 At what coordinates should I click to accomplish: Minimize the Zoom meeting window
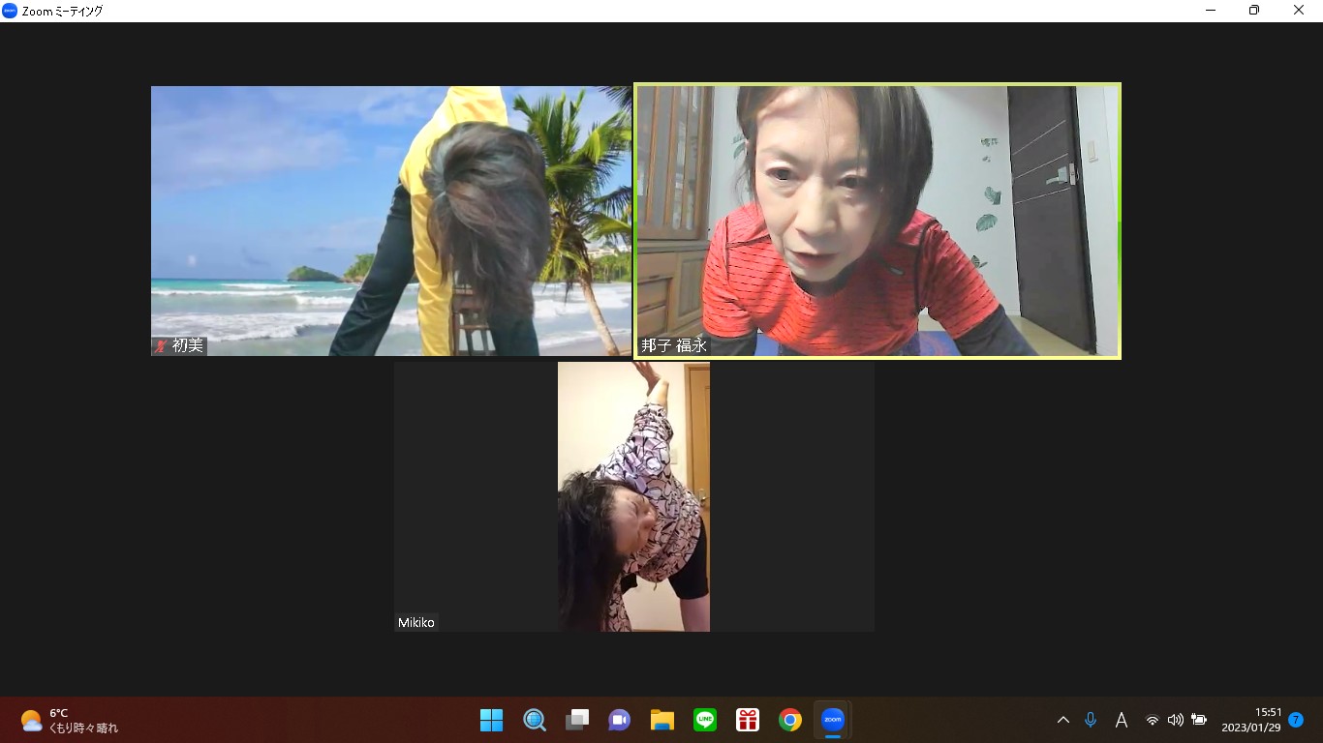(1211, 11)
